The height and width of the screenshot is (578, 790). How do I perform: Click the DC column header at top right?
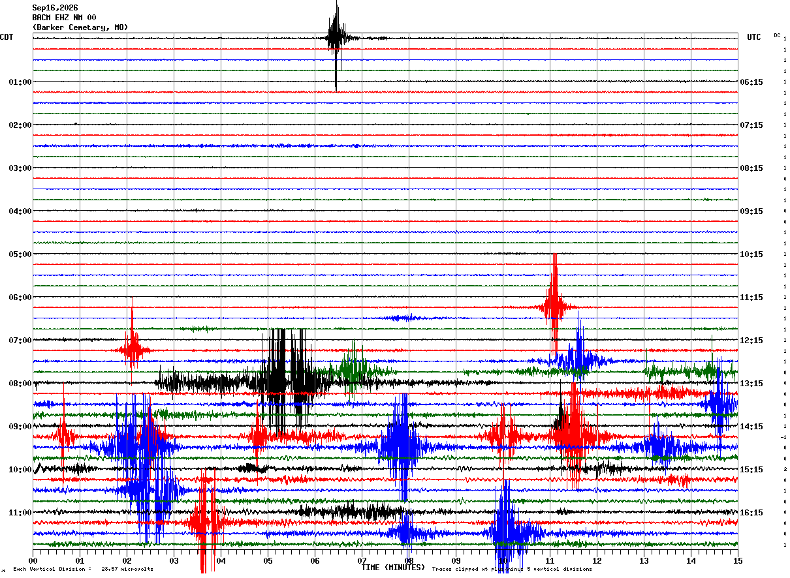[777, 35]
